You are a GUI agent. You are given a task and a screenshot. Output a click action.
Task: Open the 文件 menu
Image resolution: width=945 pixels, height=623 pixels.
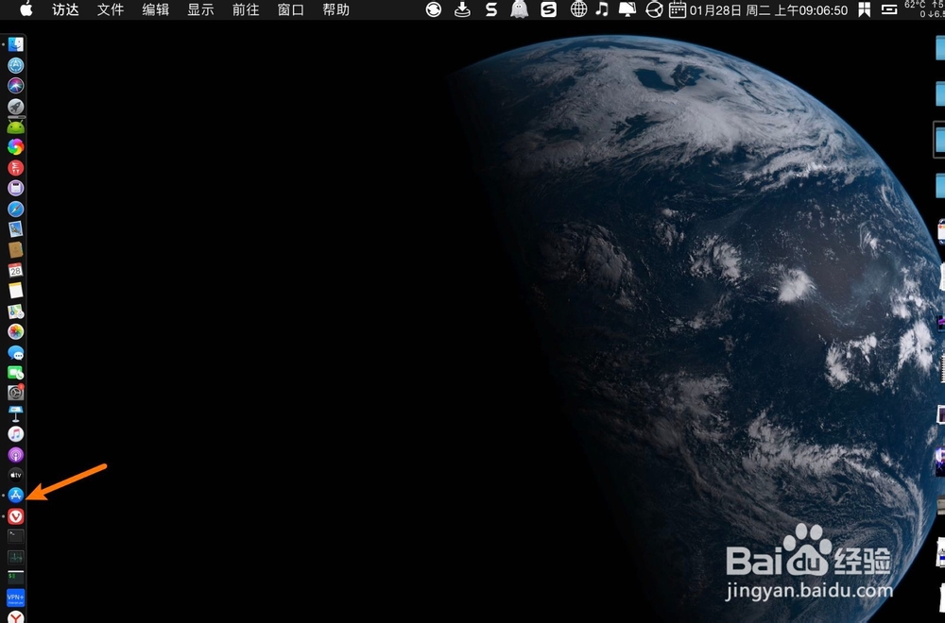[111, 9]
